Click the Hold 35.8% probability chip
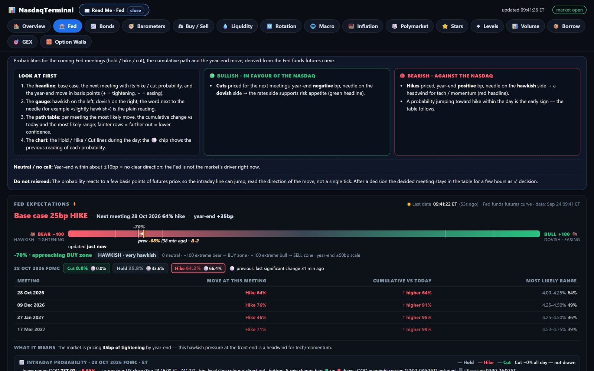Screen dimensions: 594x371 [140, 268]
